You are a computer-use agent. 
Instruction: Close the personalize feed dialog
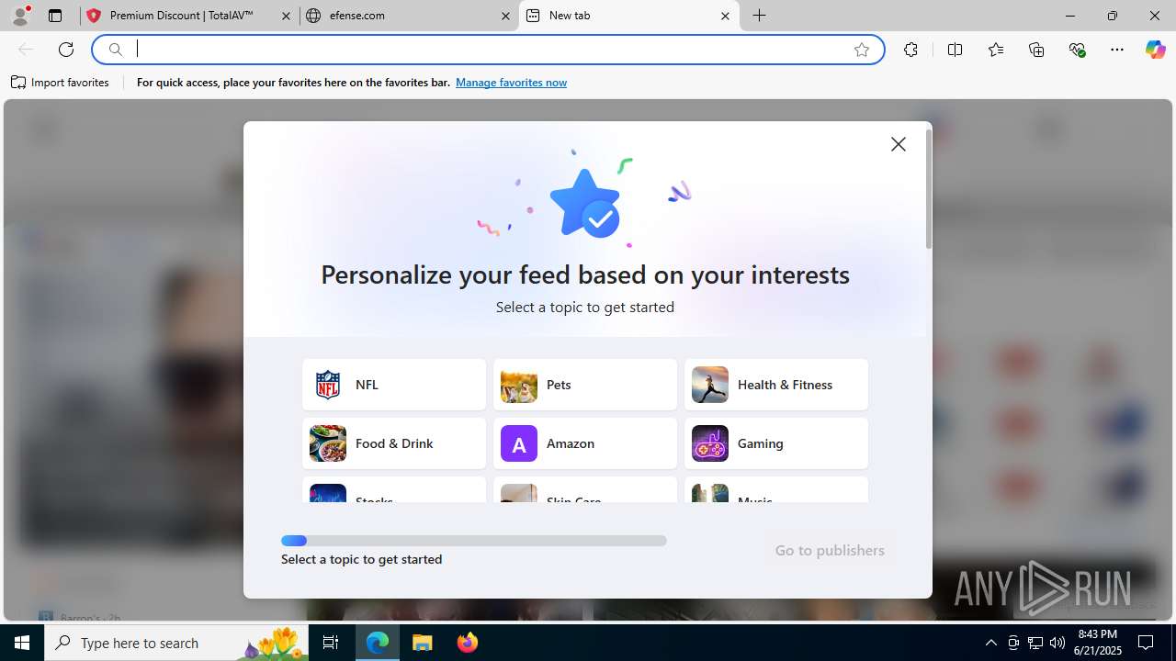coord(899,144)
